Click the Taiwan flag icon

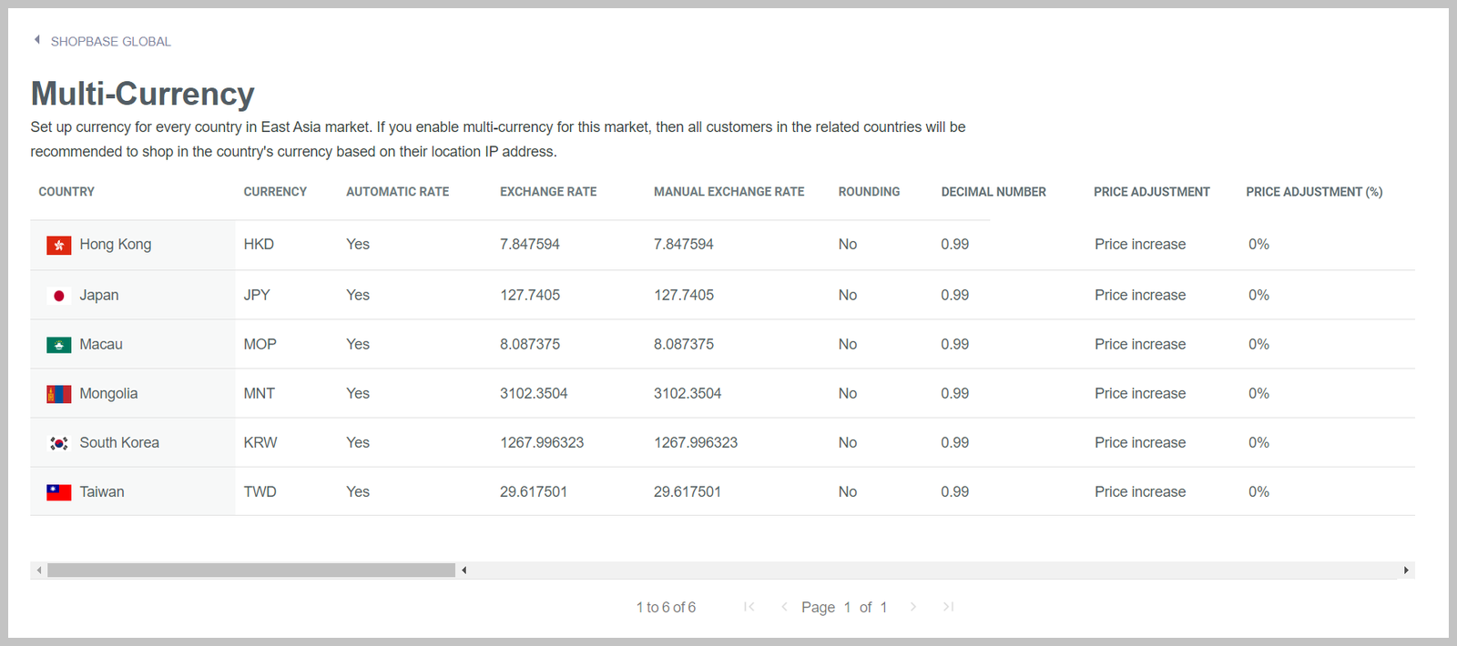pyautogui.click(x=59, y=492)
